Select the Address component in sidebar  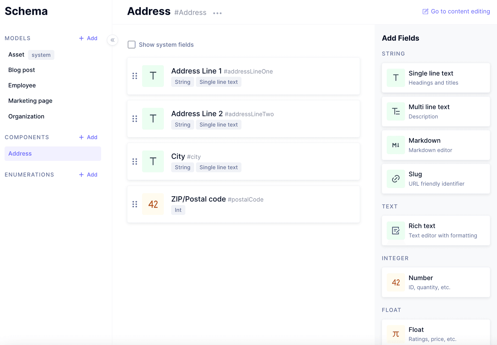pyautogui.click(x=20, y=153)
